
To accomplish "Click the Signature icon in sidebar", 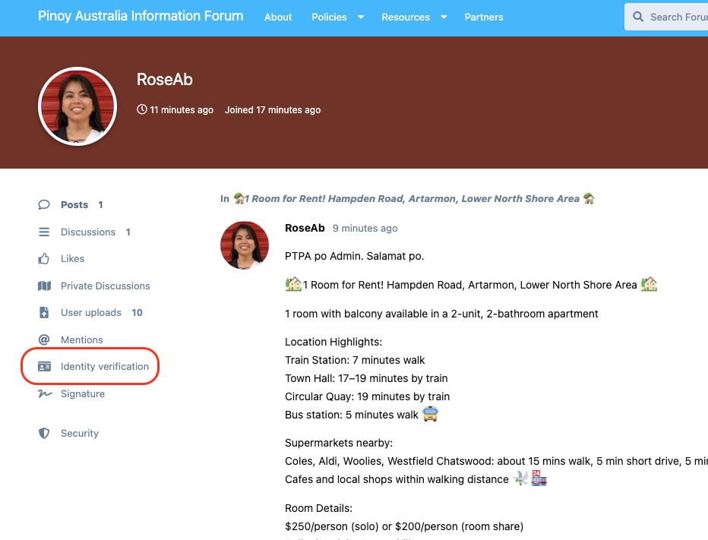I will point(44,394).
